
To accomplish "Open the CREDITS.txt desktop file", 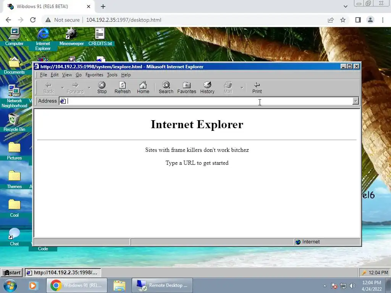I will [x=100, y=37].
